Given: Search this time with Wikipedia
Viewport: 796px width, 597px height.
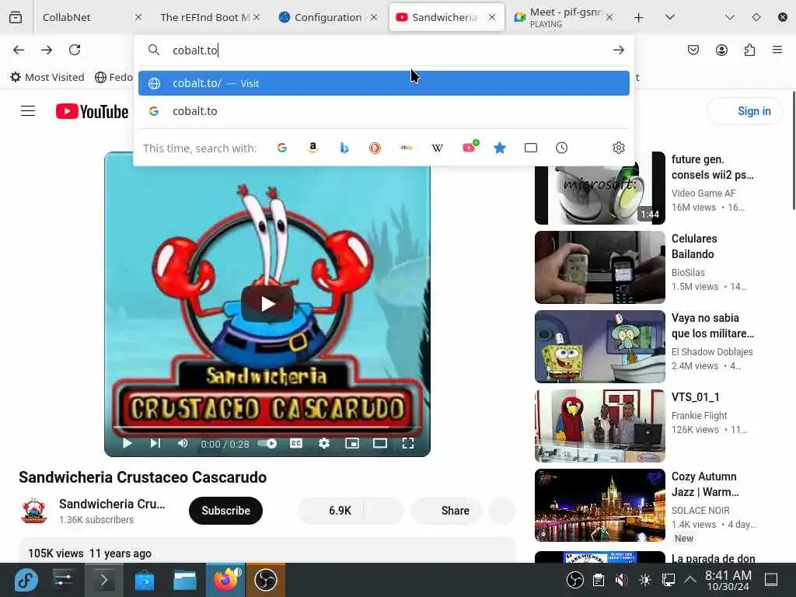Looking at the screenshot, I should pyautogui.click(x=437, y=148).
